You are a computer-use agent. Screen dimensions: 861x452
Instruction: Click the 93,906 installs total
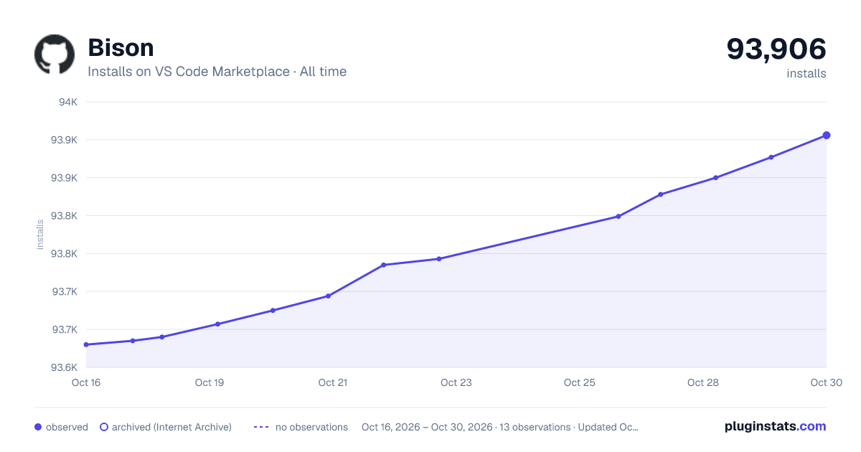(x=776, y=49)
